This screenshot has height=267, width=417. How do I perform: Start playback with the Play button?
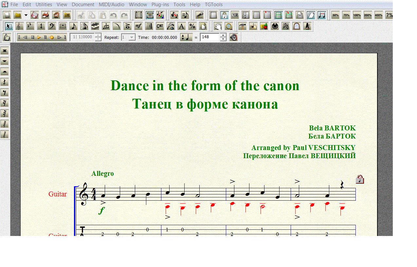click(x=39, y=37)
